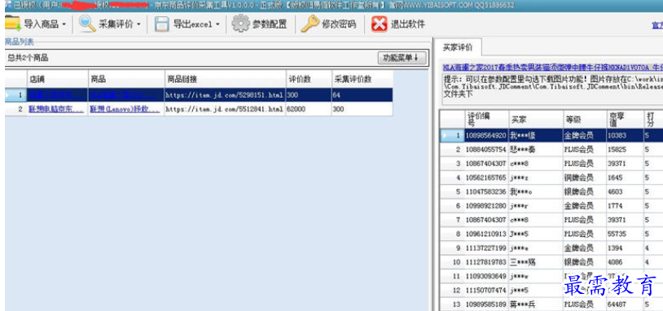Expand the 采集评价 dropdown arrow
This screenshot has width=663, height=311.
(x=138, y=24)
